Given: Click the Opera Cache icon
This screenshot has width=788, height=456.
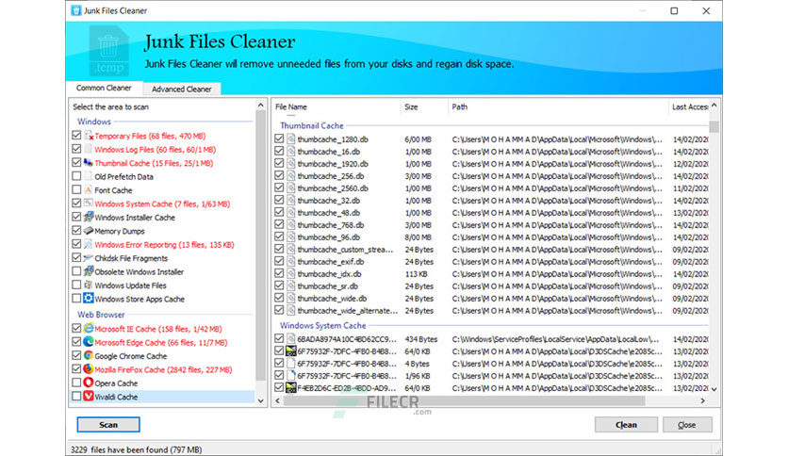Looking at the screenshot, I should 89,383.
